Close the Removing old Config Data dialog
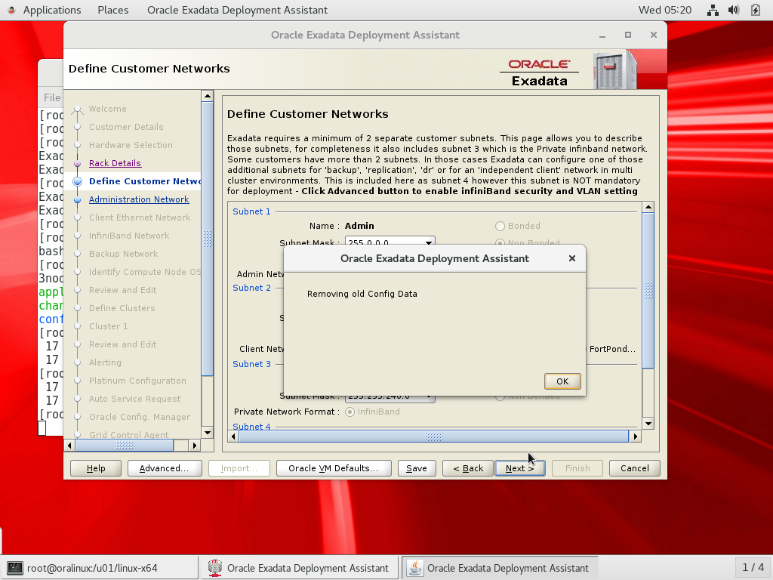Screen dimensions: 773x580 click(571, 258)
